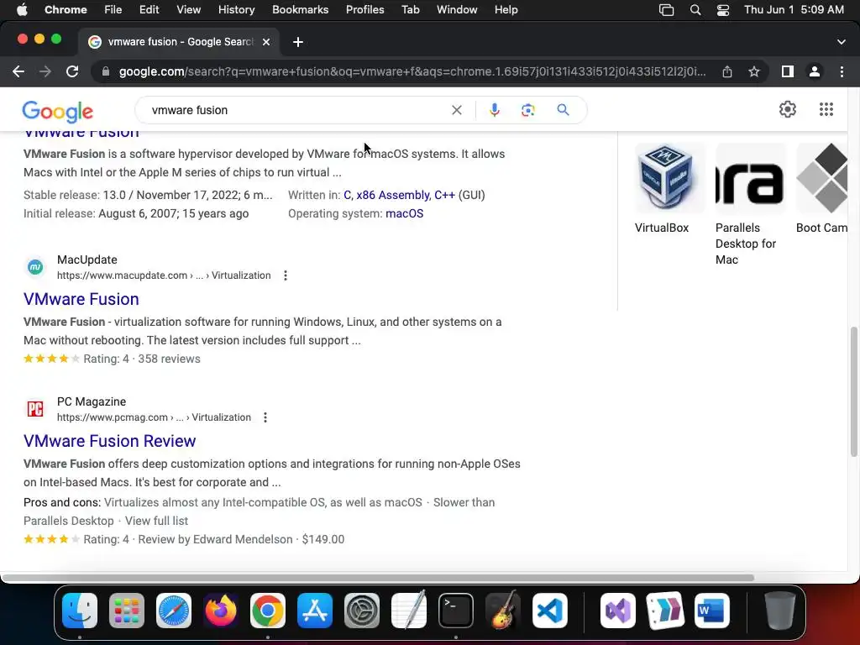Click the site lock icon in address bar

[x=106, y=71]
